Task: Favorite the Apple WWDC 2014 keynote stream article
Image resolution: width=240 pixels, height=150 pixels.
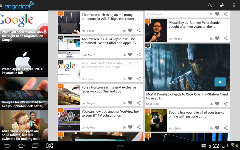Action: pyautogui.click(x=130, y=54)
